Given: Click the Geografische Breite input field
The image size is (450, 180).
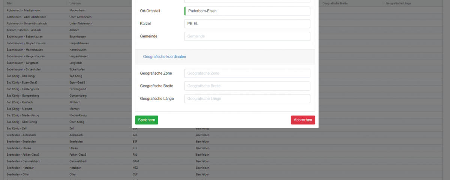Looking at the screenshot, I should tap(247, 86).
